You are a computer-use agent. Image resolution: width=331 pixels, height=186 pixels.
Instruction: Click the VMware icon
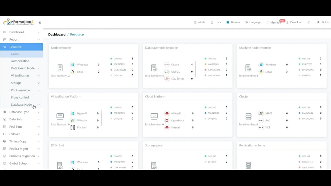73,120
